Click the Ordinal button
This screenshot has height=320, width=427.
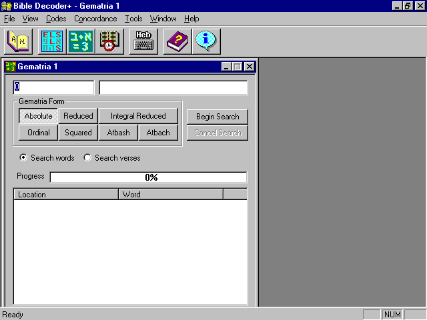click(x=38, y=133)
